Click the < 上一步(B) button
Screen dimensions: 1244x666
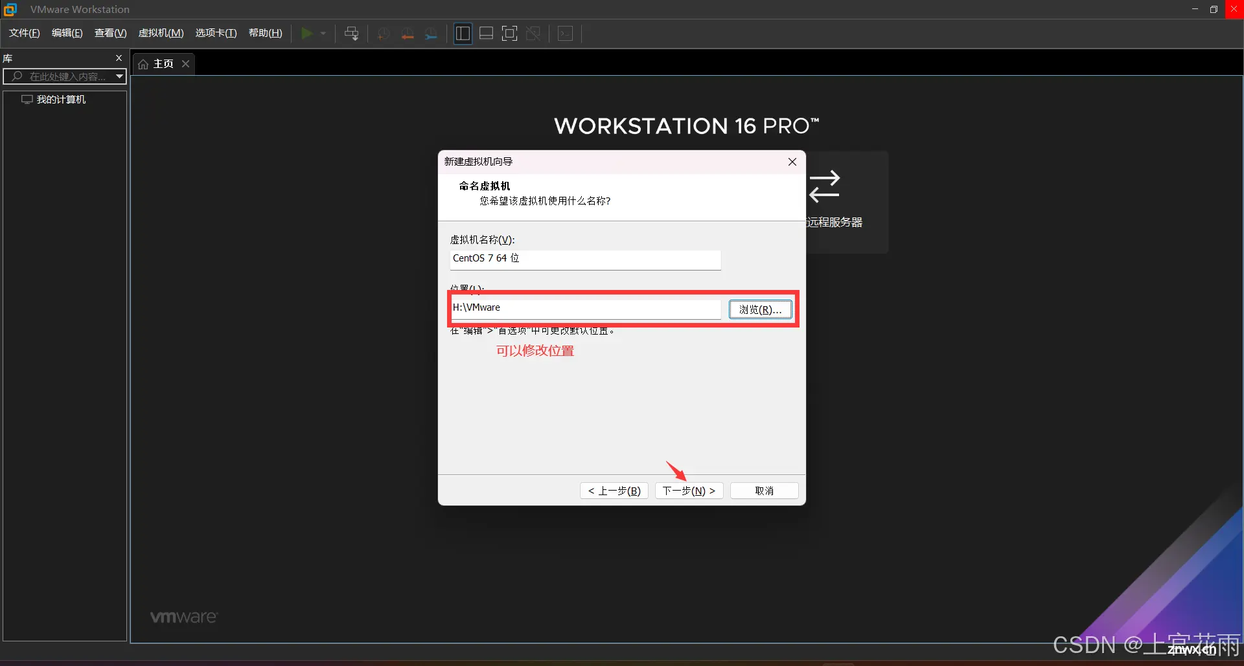tap(614, 491)
